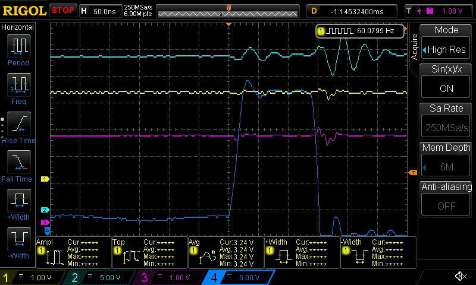The height and width of the screenshot is (285, 476).
Task: Open the Sa Rate 250MSa/s option
Action: [x=446, y=128]
